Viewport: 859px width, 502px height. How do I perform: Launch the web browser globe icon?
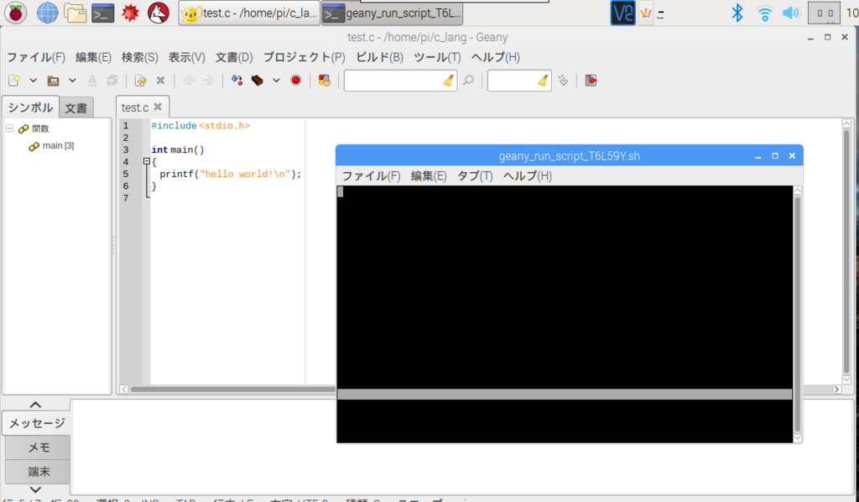(x=47, y=13)
